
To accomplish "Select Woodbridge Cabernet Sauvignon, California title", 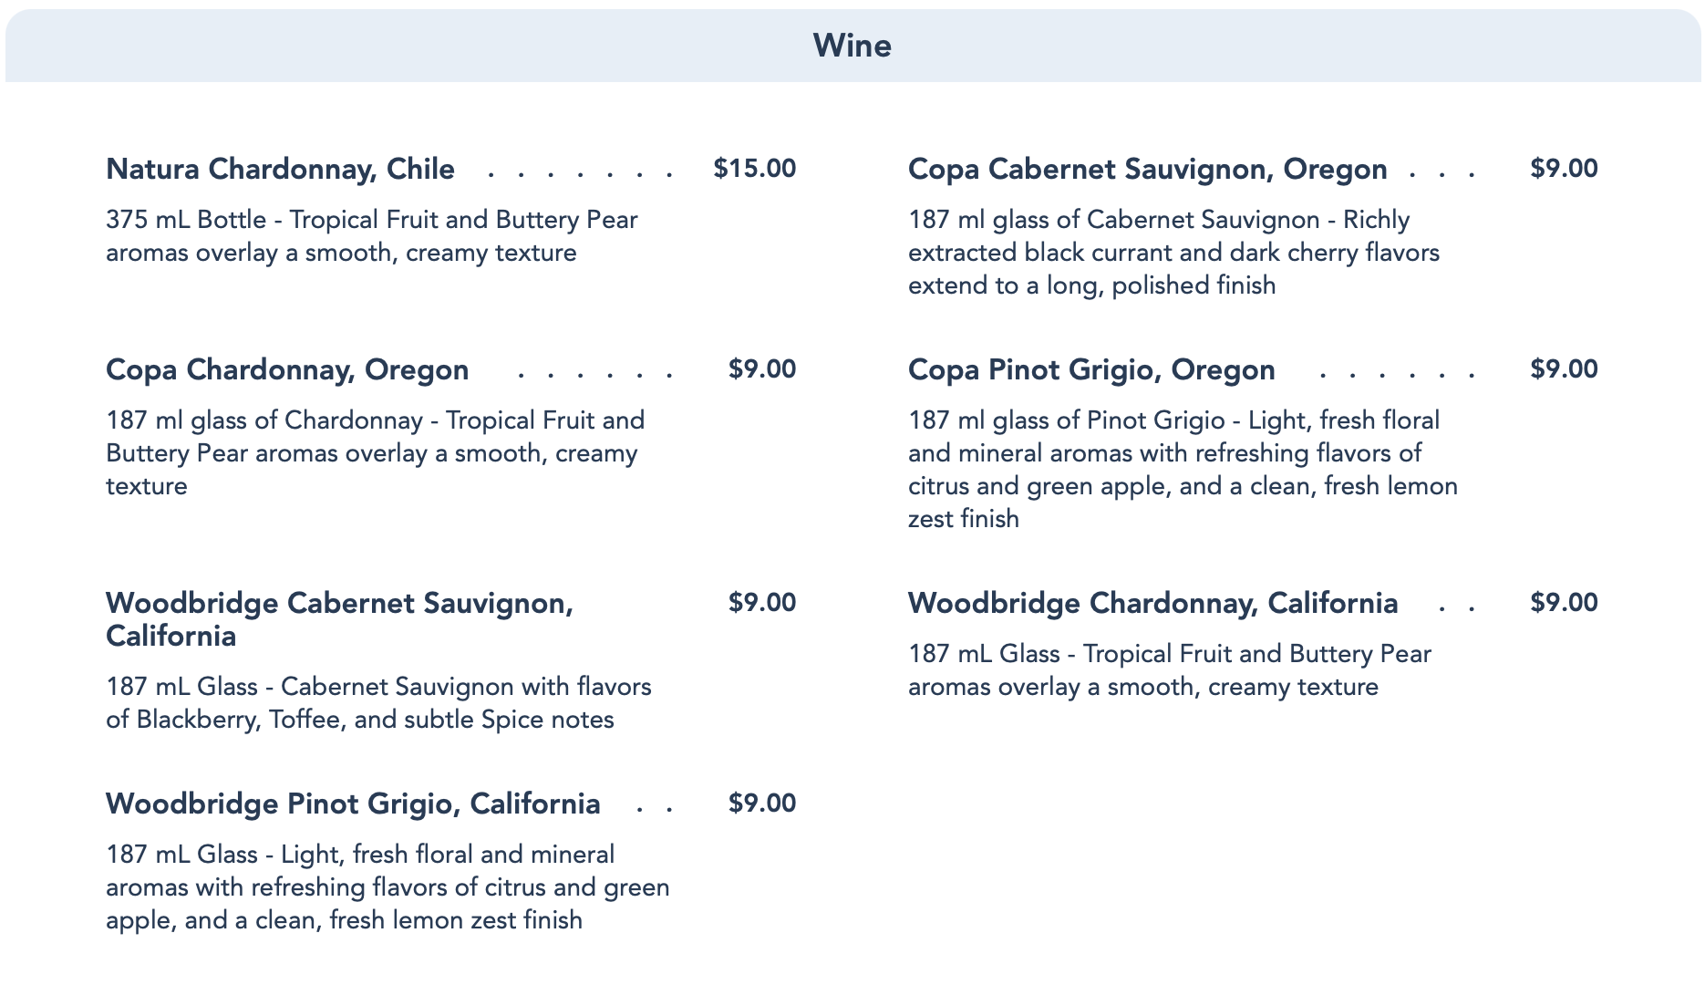I will [339, 618].
